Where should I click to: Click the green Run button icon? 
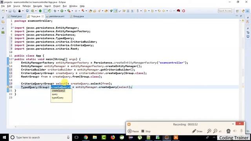(62, 11)
